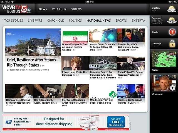178x133 pixels.
Task: Click the USPS eagle logo in ad
Action: click(x=9, y=122)
